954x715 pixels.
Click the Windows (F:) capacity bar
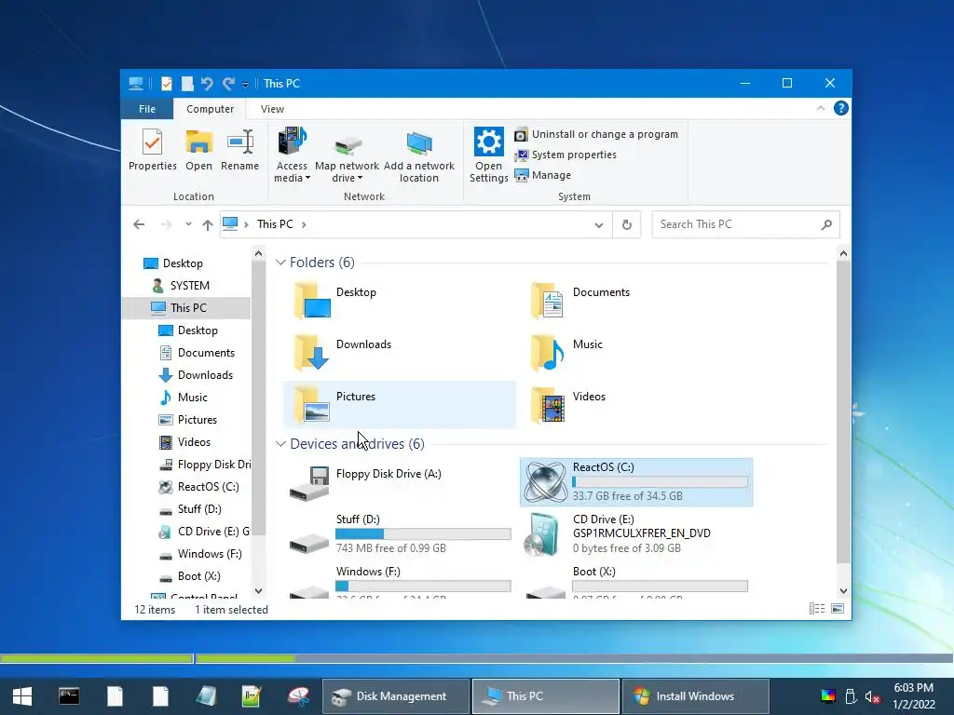(424, 587)
